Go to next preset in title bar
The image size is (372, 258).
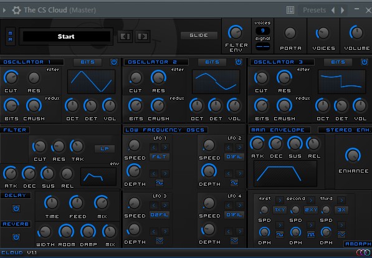(342, 10)
